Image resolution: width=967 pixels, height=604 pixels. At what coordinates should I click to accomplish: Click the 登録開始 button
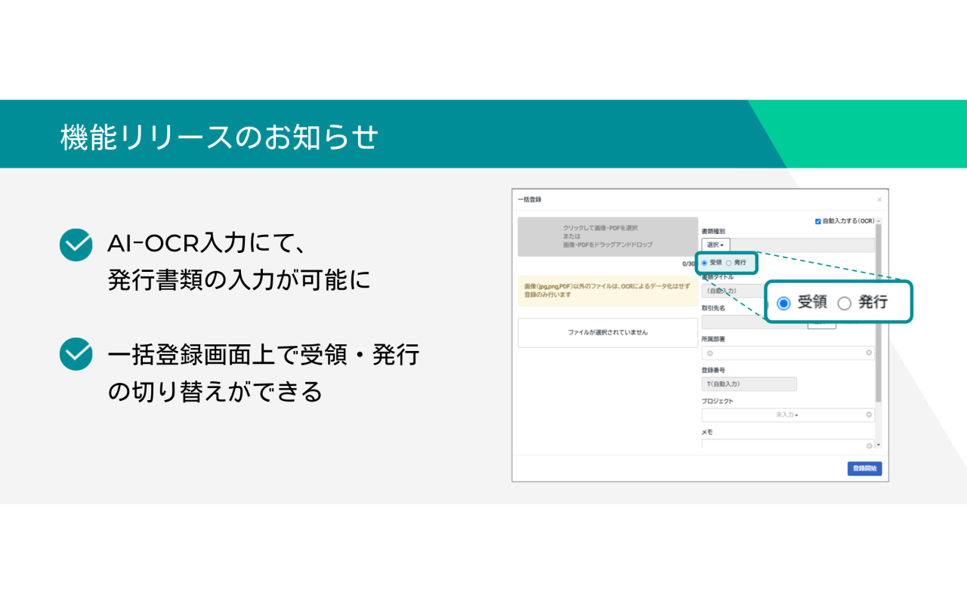pyautogui.click(x=864, y=468)
